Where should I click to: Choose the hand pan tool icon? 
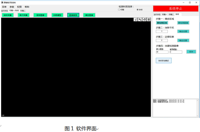[144, 20]
